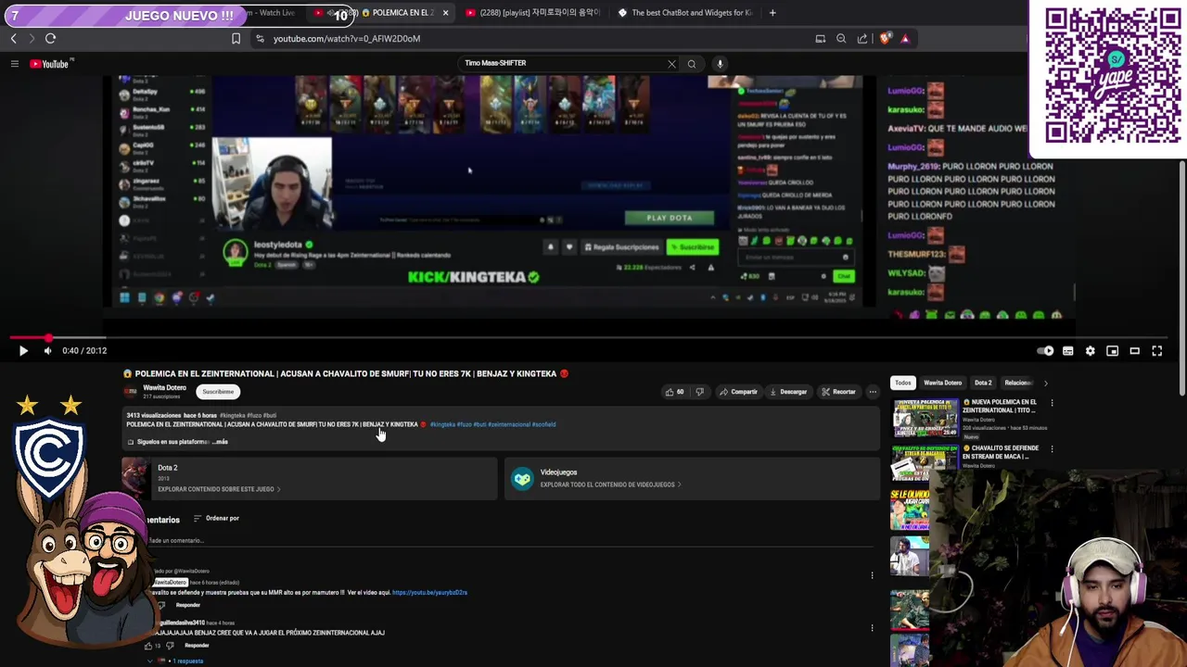1187x667 pixels.
Task: Subscribe to Wawita Dotero channel
Action: [x=218, y=392]
